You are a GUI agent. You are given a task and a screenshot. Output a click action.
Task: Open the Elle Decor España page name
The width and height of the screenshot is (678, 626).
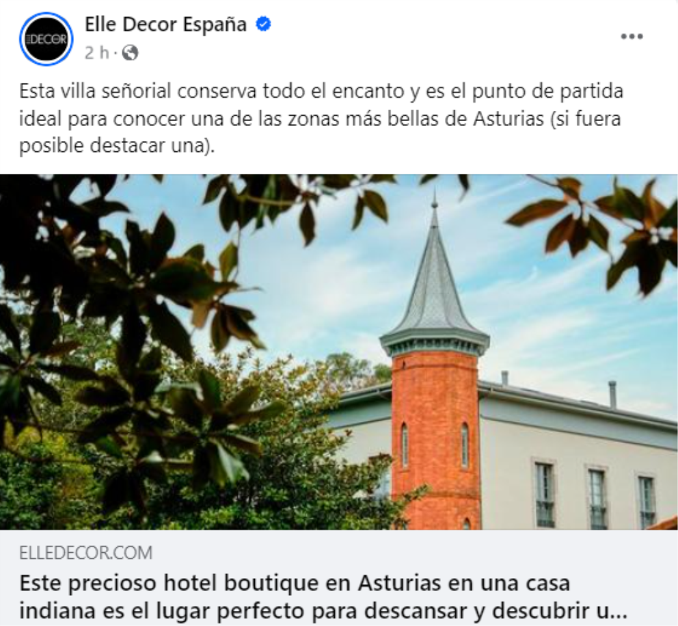point(165,24)
